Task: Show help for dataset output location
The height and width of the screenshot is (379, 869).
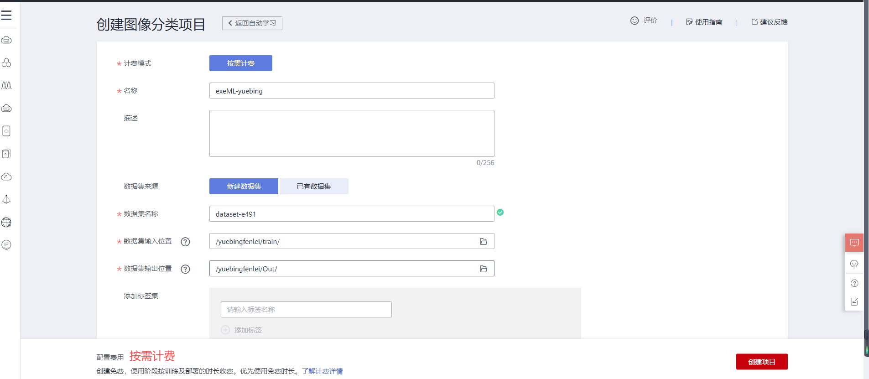Action: pyautogui.click(x=185, y=269)
